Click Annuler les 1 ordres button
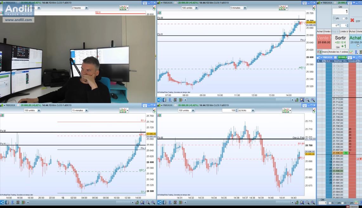362x208 pixels. [338, 52]
